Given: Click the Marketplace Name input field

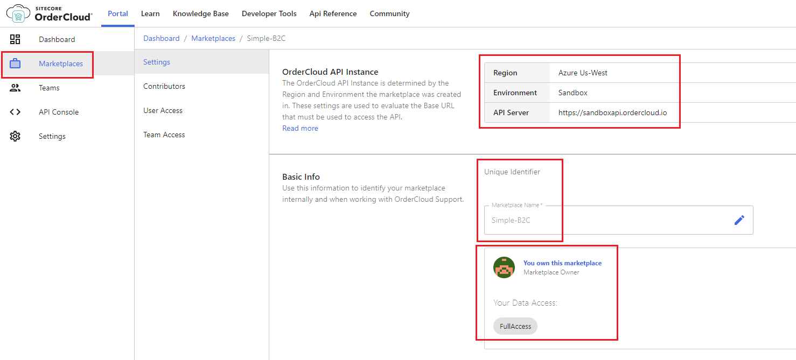Looking at the screenshot, I should (618, 220).
